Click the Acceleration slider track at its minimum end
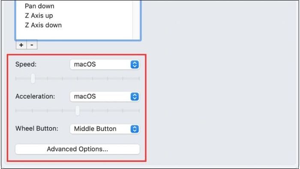300x169 pixels. tap(16, 111)
